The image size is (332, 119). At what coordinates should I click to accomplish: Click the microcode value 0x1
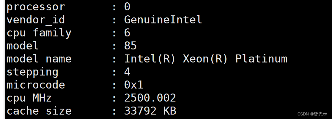134,85
